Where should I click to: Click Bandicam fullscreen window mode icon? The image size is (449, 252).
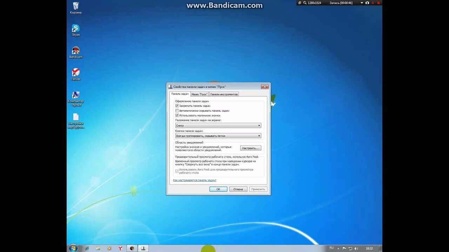300,3
